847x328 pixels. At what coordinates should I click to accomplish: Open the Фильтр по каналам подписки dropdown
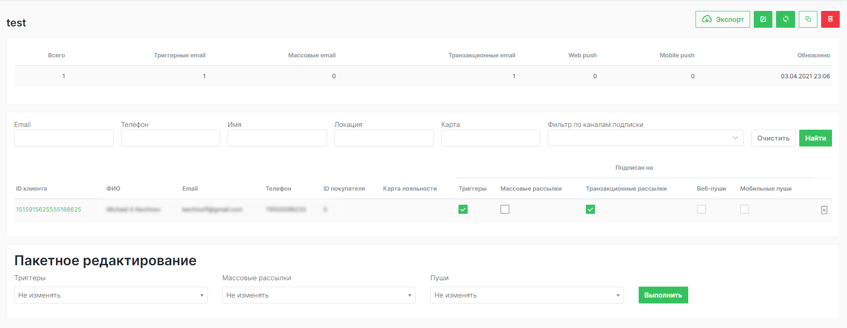[645, 138]
